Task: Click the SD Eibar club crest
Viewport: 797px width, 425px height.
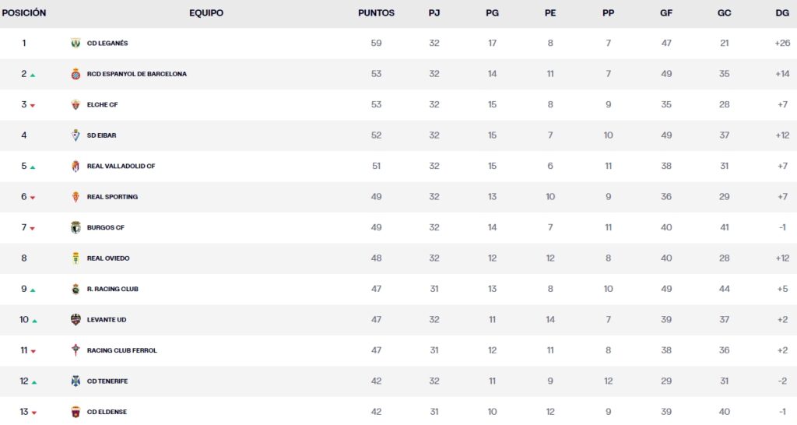Action: point(75,135)
